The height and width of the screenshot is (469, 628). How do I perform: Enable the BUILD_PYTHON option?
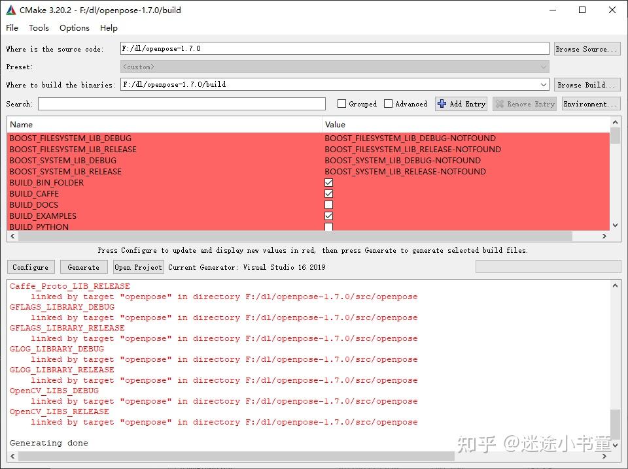tap(328, 227)
